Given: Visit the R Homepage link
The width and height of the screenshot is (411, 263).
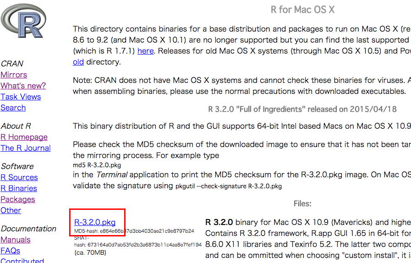Looking at the screenshot, I should [x=24, y=137].
